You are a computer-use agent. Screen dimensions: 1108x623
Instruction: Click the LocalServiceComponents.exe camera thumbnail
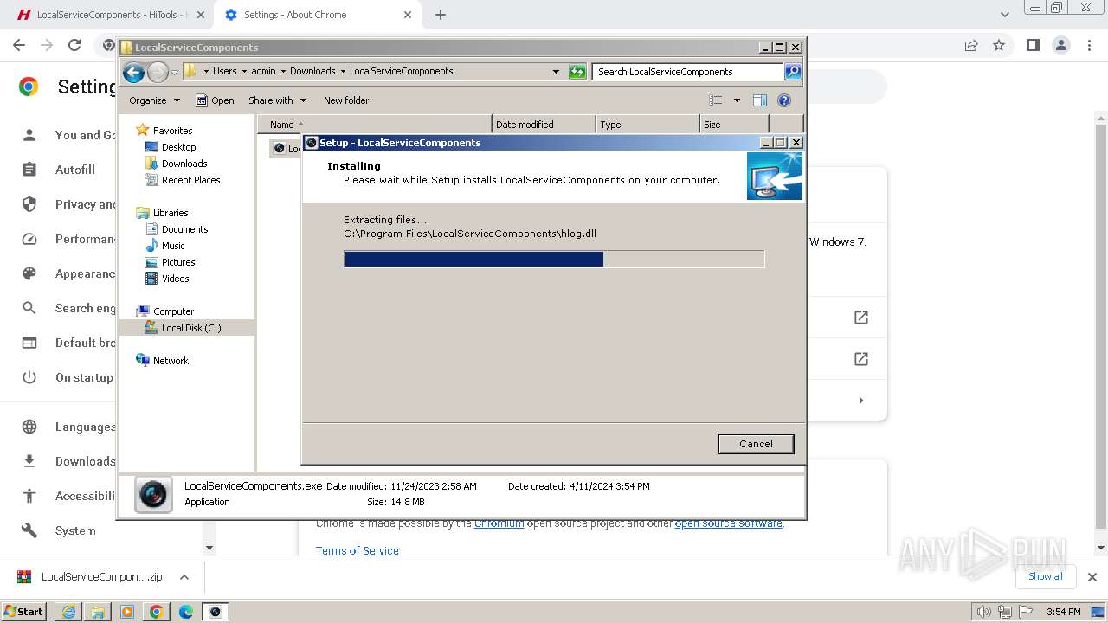pyautogui.click(x=153, y=495)
